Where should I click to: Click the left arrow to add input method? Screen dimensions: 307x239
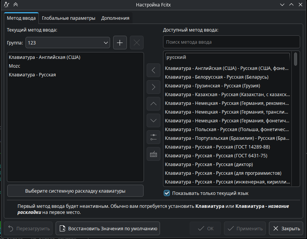(153, 70)
